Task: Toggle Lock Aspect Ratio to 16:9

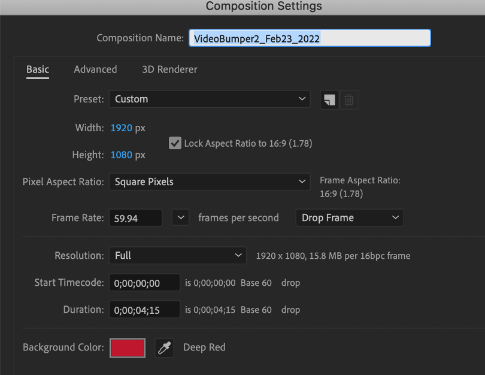Action: [x=175, y=143]
